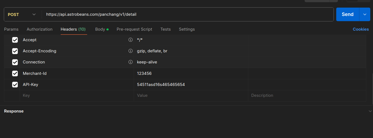Click info icon on Connection header row
Viewport: 373px width, 138px height.
click(x=130, y=62)
